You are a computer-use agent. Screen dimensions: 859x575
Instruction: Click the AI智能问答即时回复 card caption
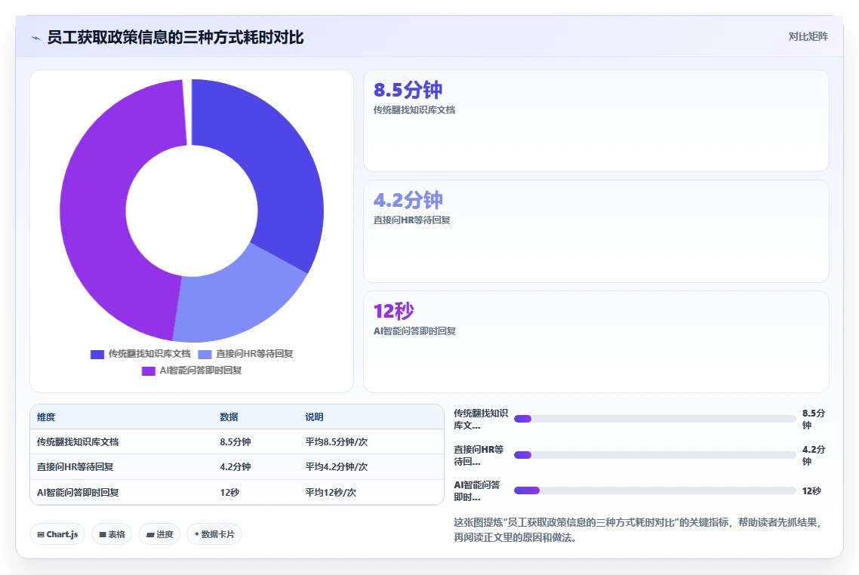point(414,331)
